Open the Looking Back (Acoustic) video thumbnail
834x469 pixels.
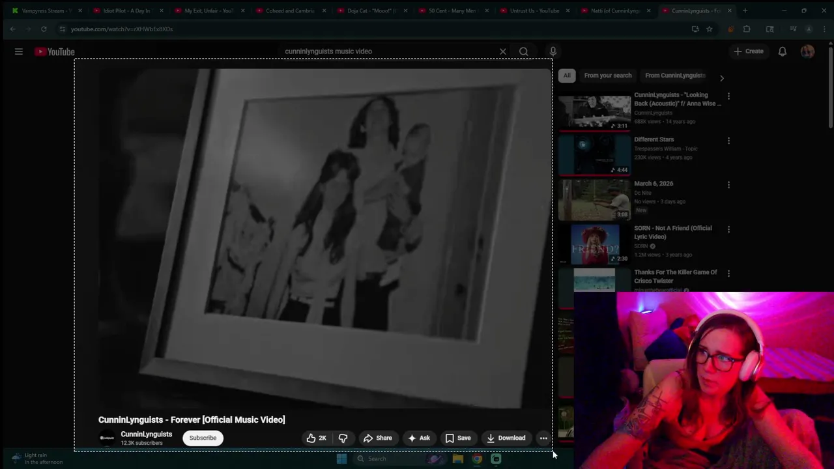(x=594, y=112)
